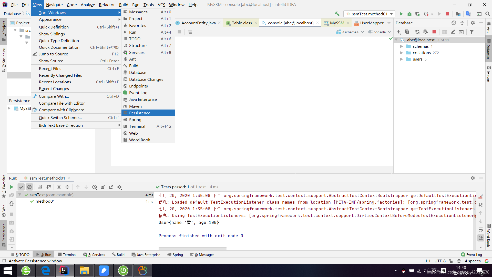Sort test results by duration

pyautogui.click(x=48, y=187)
